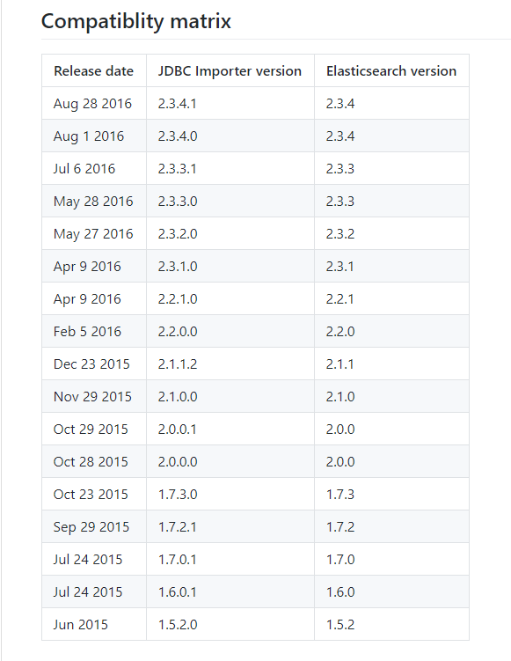Select the JDBC Importer version column header
The image size is (511, 661).
(230, 70)
